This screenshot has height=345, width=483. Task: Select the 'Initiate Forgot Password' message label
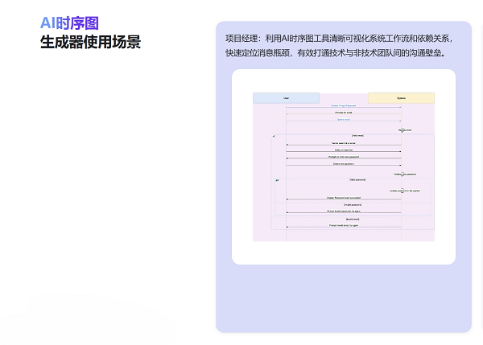click(x=344, y=106)
